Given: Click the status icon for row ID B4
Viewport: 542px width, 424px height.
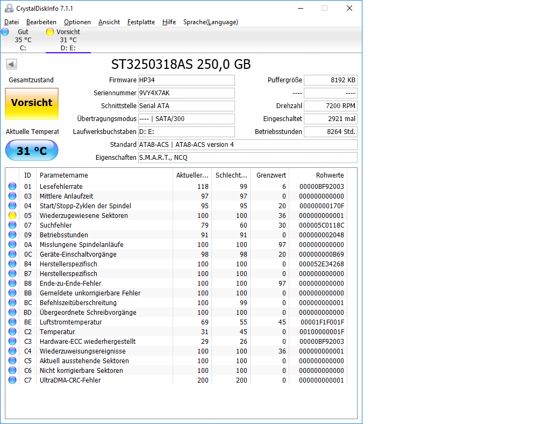Looking at the screenshot, I should [x=12, y=264].
